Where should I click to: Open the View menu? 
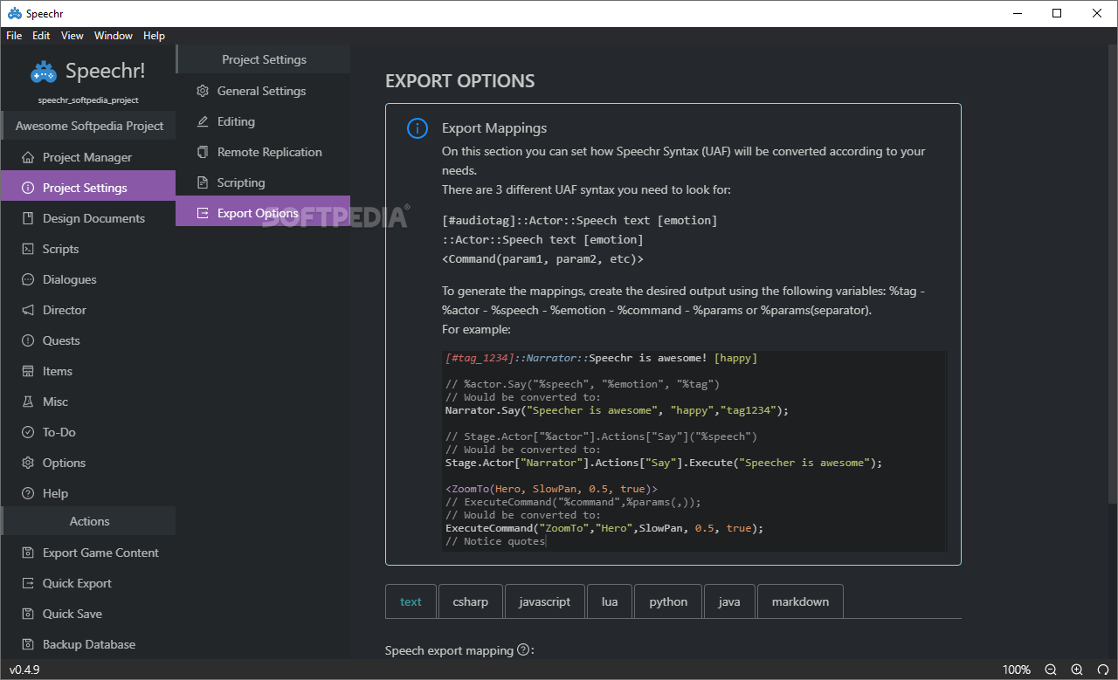72,36
